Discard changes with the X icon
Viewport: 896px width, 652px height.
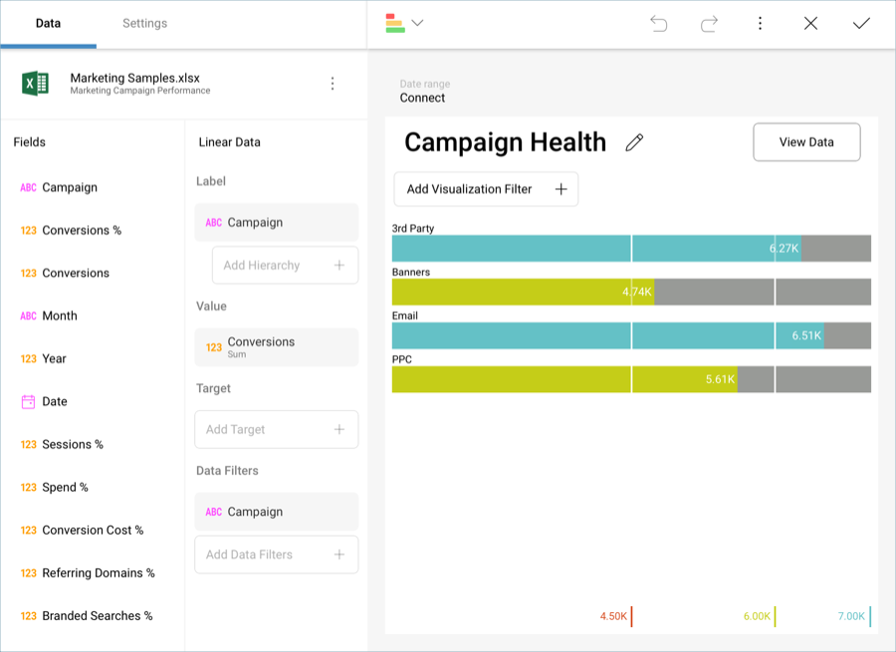click(x=810, y=24)
